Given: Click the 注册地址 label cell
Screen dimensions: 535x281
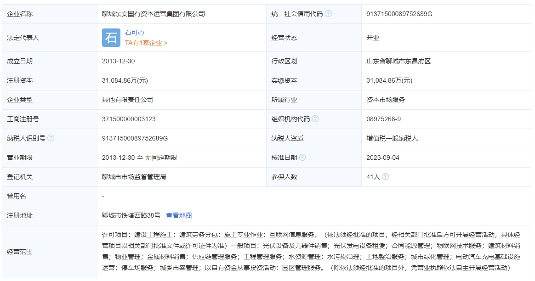Looking at the screenshot, I should click(50, 215).
